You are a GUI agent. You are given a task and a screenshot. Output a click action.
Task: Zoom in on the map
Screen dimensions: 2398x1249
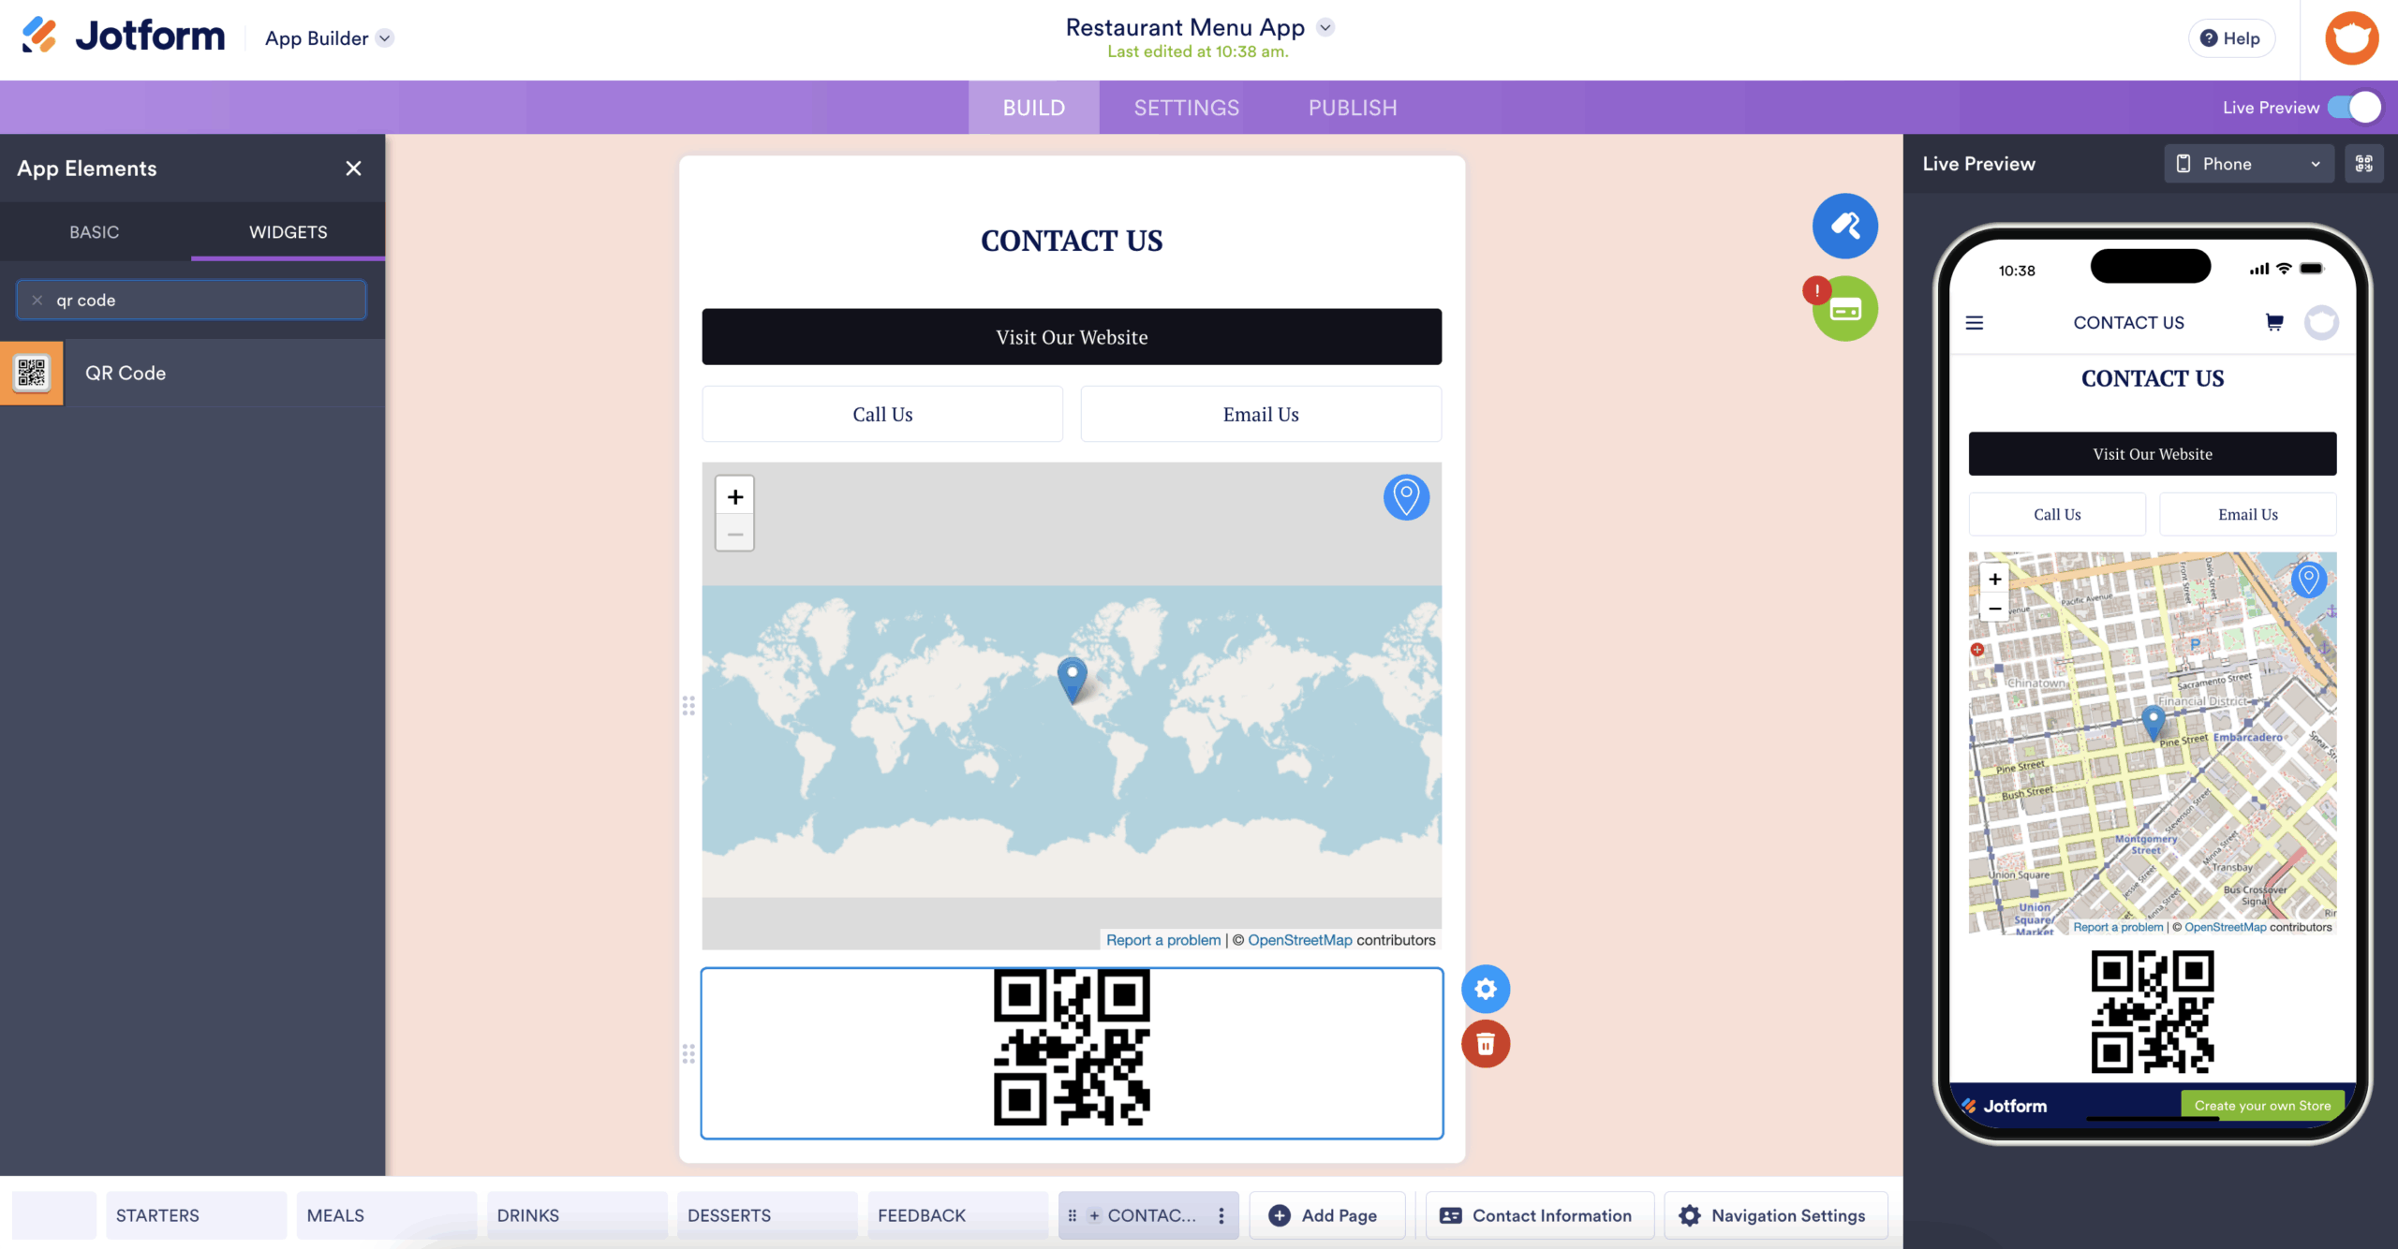click(735, 497)
